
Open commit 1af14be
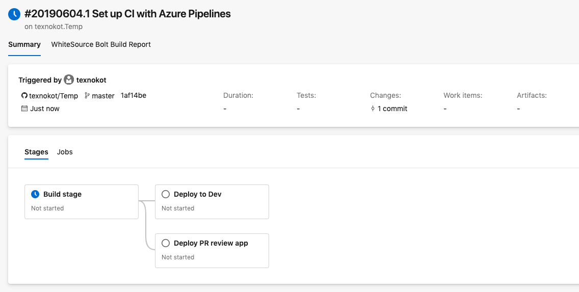point(134,95)
